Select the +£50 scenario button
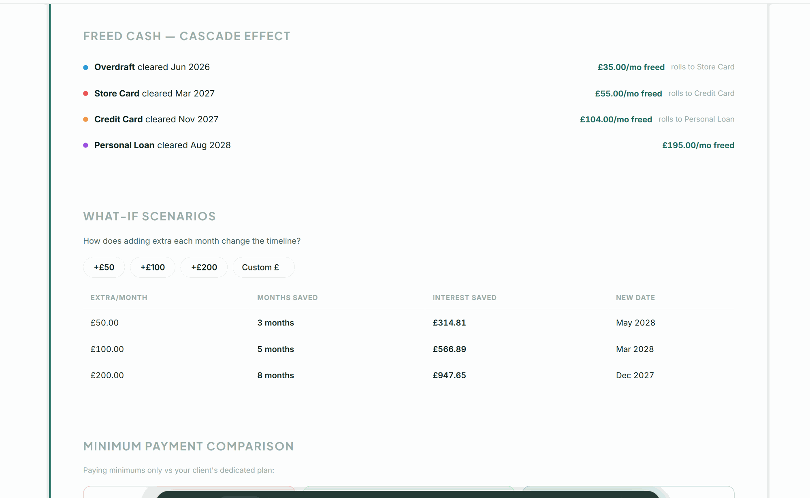The image size is (810, 498). (x=104, y=267)
